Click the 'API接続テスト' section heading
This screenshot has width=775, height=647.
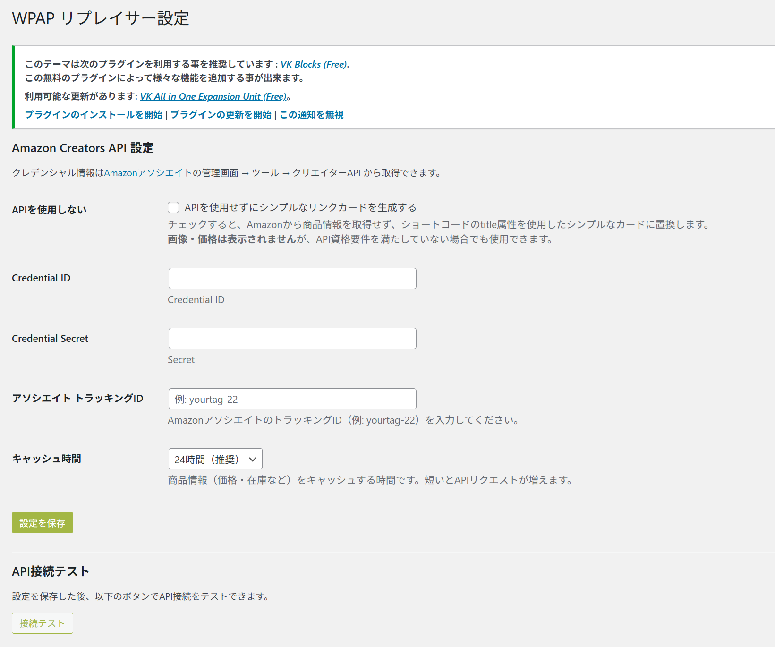click(x=51, y=571)
